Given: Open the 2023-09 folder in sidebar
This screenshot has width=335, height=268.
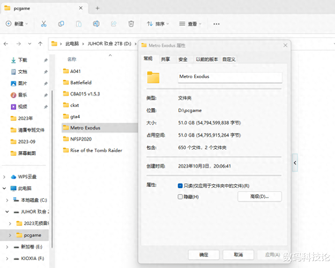Looking at the screenshot, I should pos(27,142).
